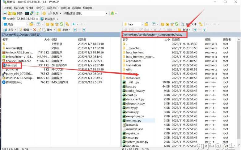Select manifest.json in remote panel

click(134, 129)
